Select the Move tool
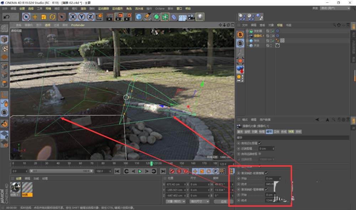The height and width of the screenshot is (210, 356). click(x=35, y=17)
